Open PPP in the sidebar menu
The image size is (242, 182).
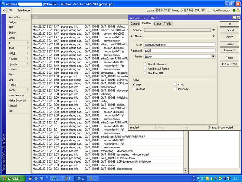coord(11,27)
